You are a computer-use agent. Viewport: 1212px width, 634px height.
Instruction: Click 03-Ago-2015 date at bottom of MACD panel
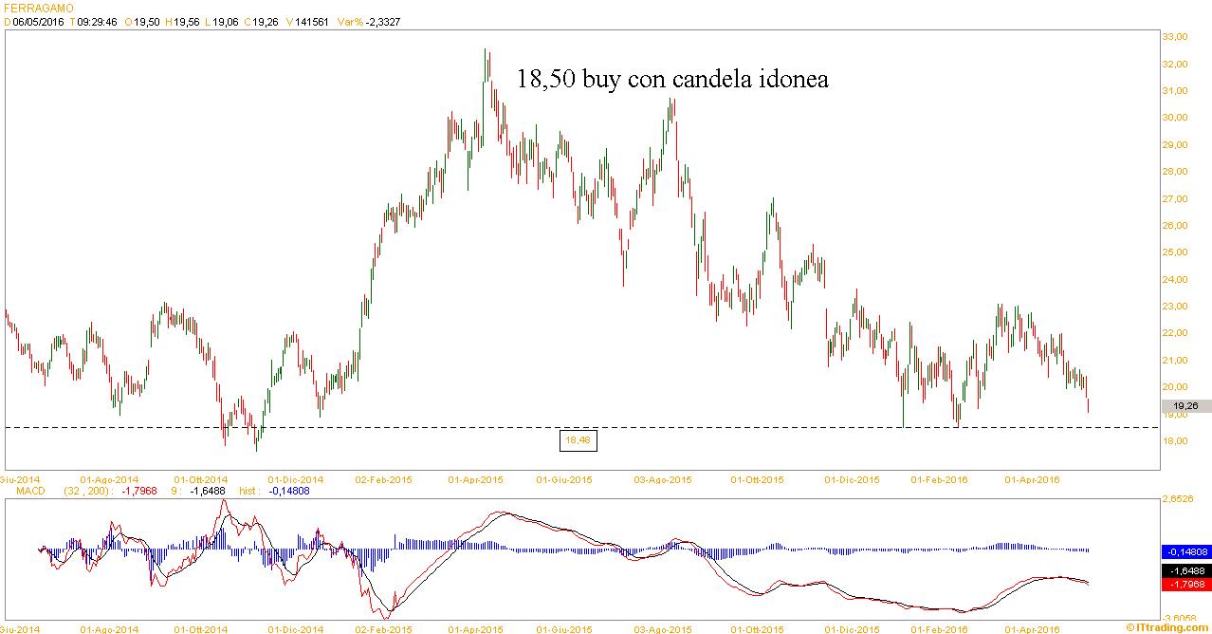point(663,628)
